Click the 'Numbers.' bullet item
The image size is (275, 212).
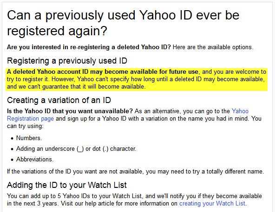[x=29, y=138]
